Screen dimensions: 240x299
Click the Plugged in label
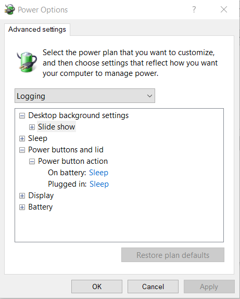[67, 184]
